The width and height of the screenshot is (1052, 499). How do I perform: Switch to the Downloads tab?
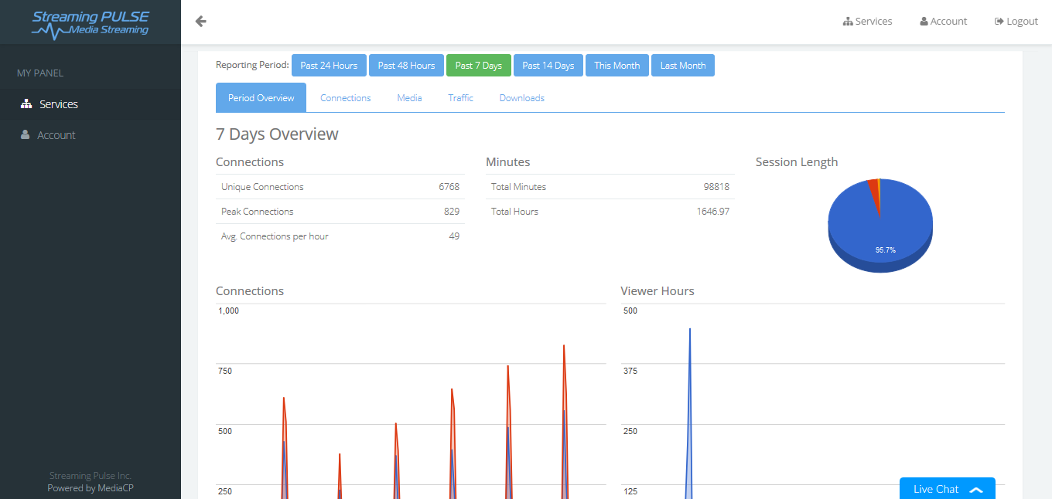click(x=521, y=98)
